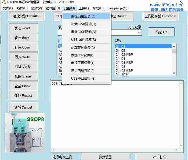
Task: Open the 缓冲区(U) menu
Action: 53,8
